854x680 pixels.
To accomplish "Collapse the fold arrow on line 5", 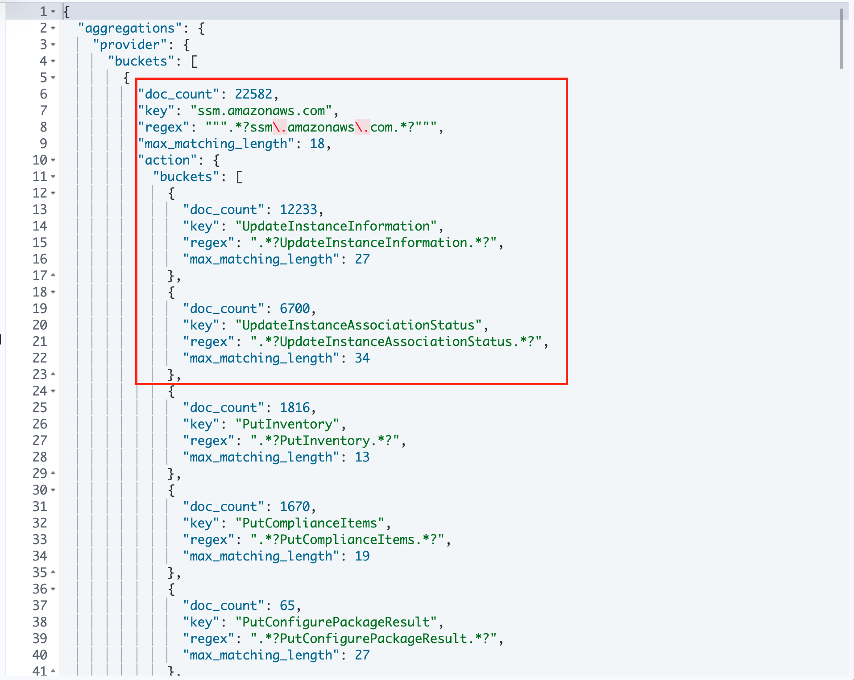I will (53, 78).
